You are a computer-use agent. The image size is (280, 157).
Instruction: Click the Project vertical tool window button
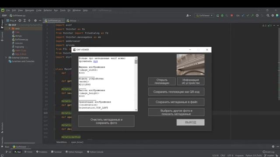click(x=2, y=24)
